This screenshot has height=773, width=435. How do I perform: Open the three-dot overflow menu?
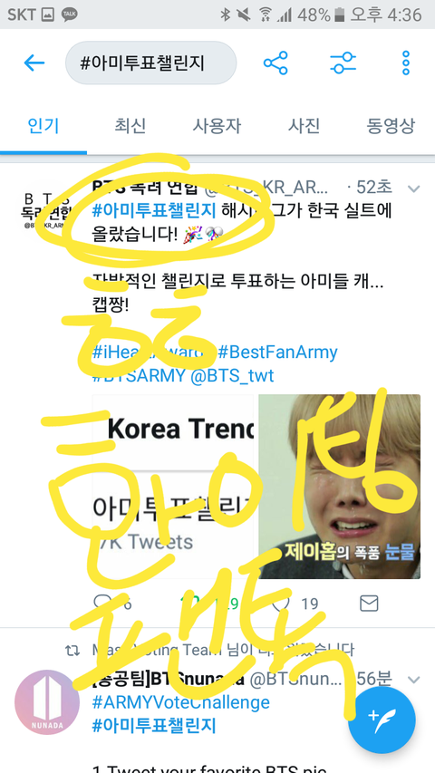406,63
